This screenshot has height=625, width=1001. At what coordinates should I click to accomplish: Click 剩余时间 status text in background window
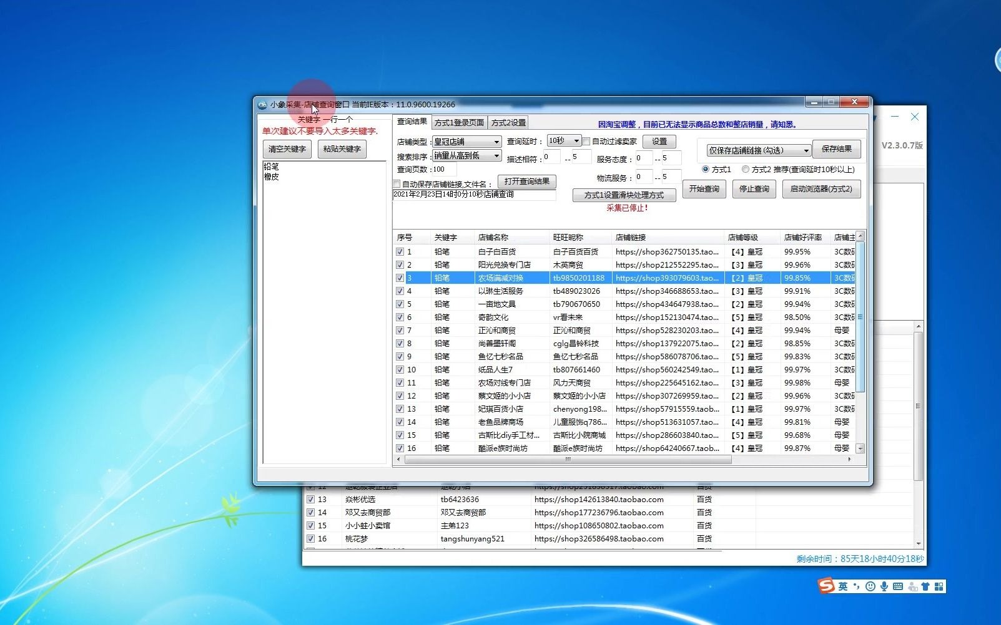[x=860, y=559]
